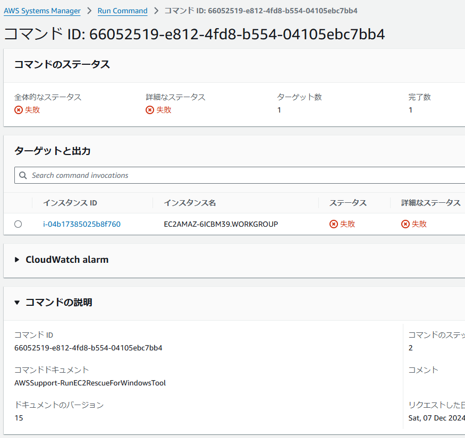Click the request date starting Sat, 07 Dec
The width and height of the screenshot is (465, 438).
(436, 418)
